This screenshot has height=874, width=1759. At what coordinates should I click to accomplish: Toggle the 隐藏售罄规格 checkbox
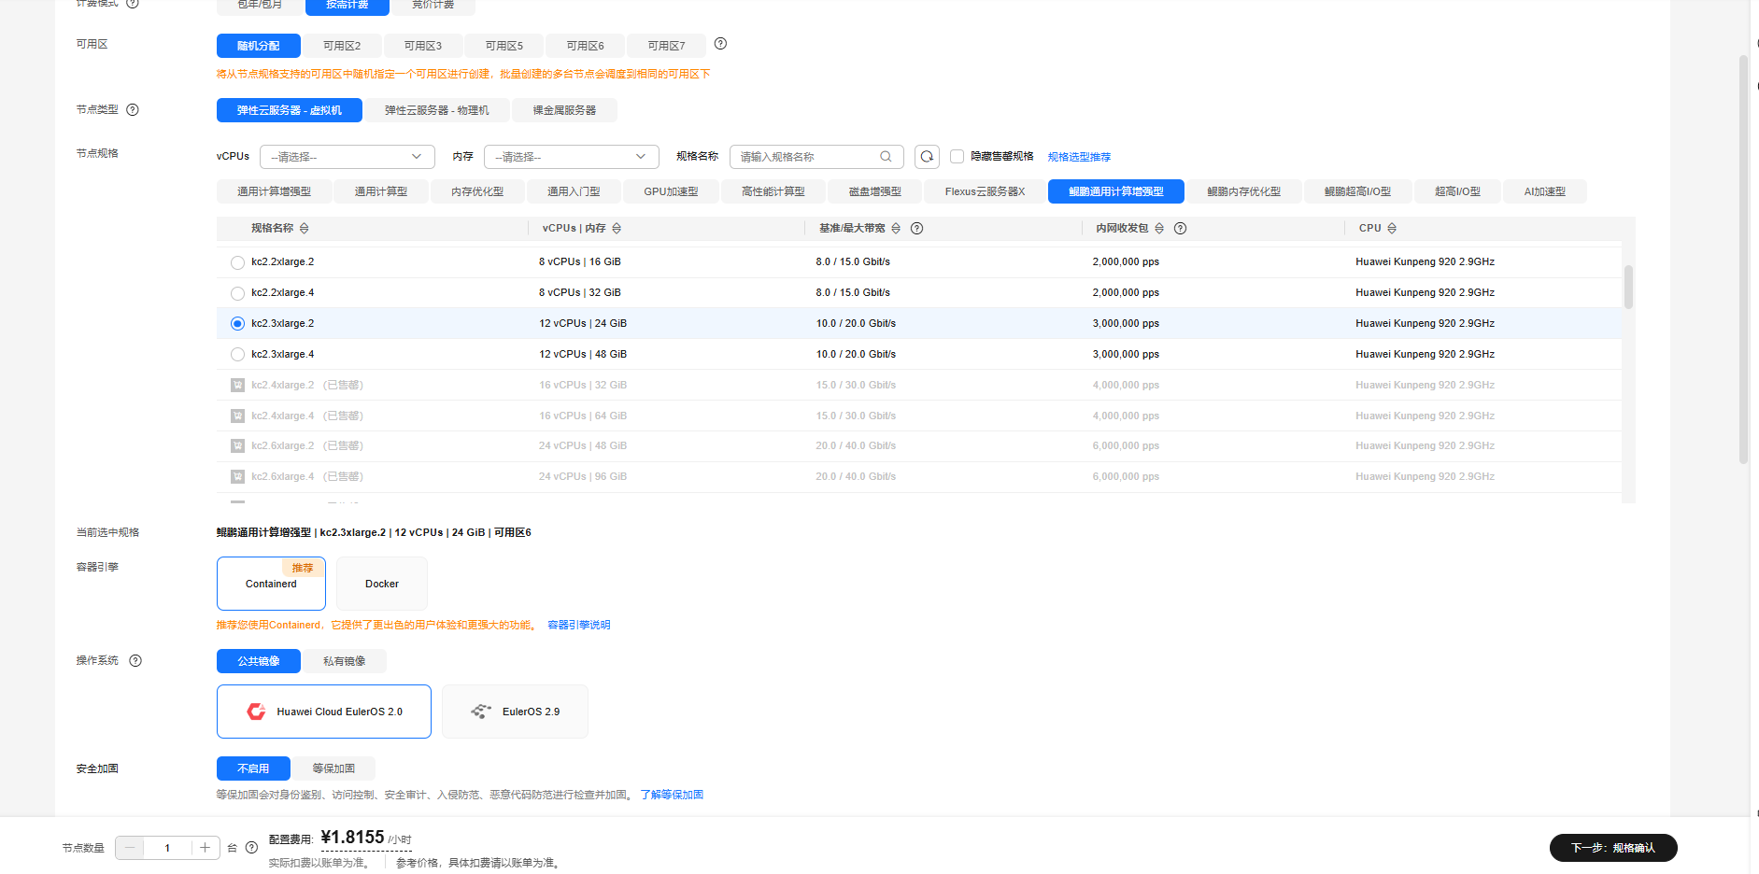[957, 157]
